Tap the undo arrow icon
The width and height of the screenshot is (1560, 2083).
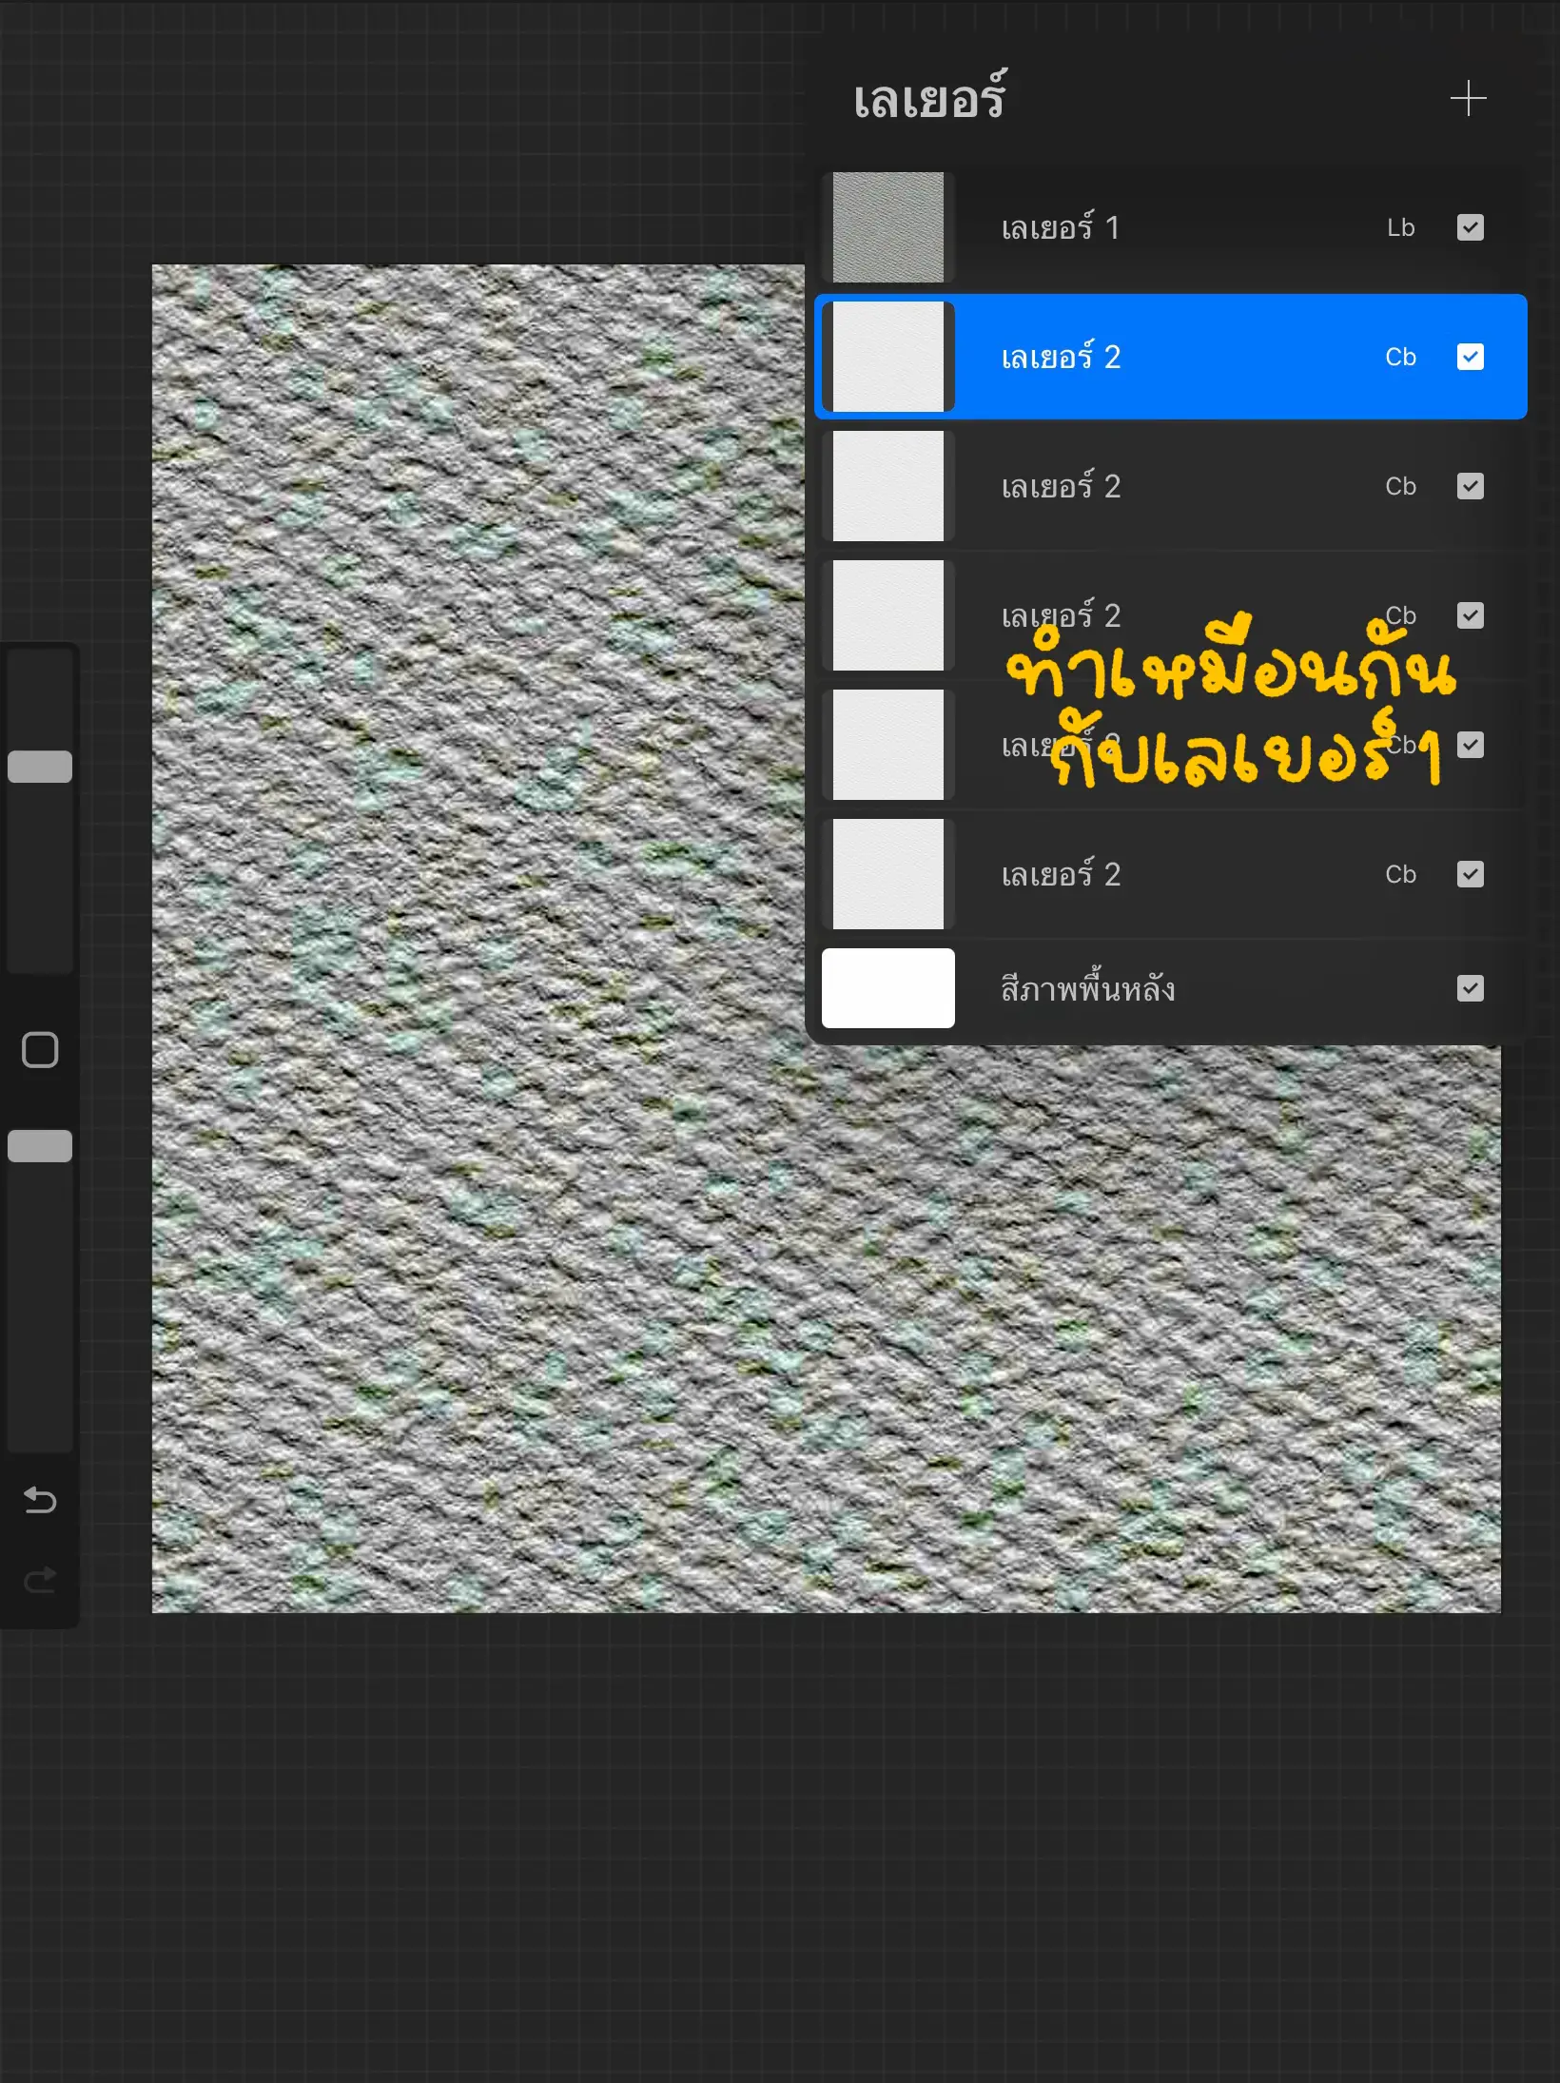click(x=40, y=1501)
